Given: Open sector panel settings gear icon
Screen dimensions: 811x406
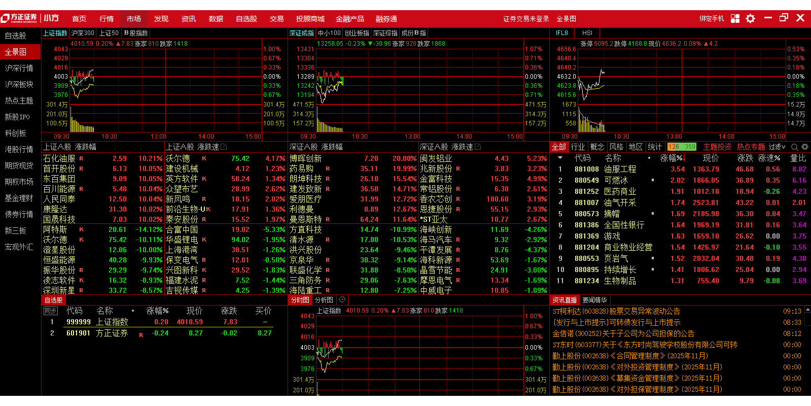Looking at the screenshot, I should (x=804, y=147).
